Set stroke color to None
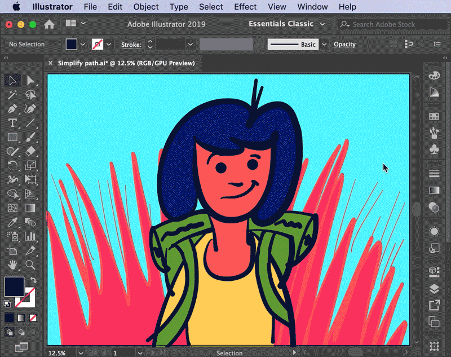Viewport: 451px width, 357px height. [33, 318]
